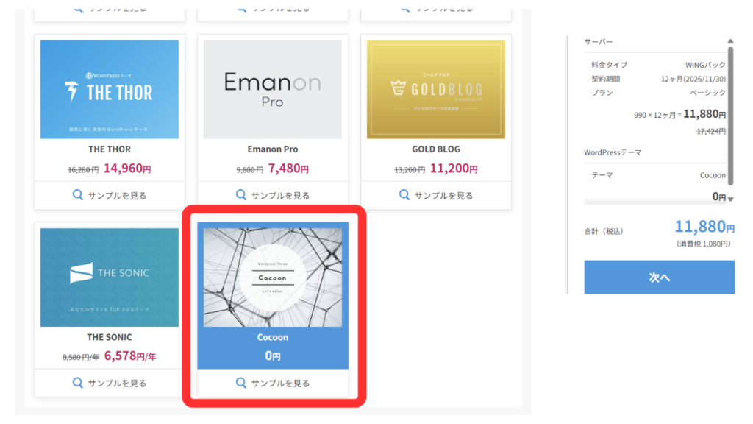Image resolution: width=753 pixels, height=424 pixels.
Task: Open サンプルを見る for Cocoon
Action: [280, 384]
